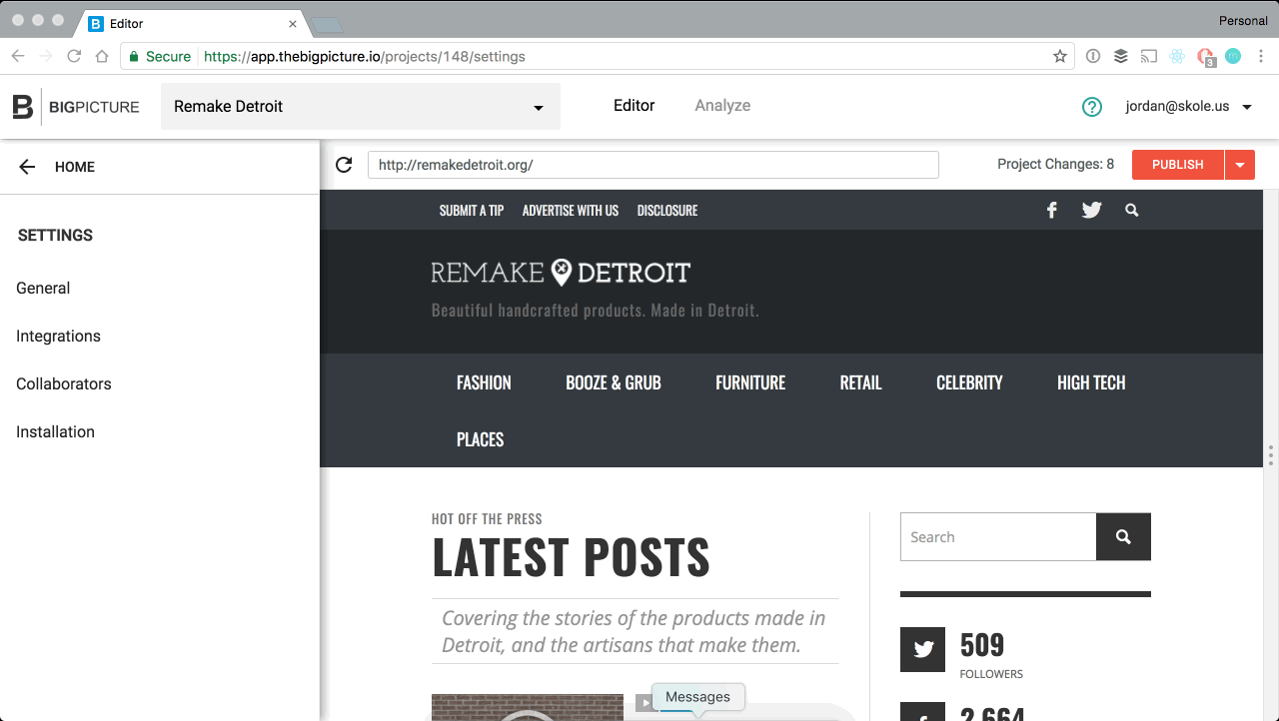Click the 509 followers count

coord(982,645)
